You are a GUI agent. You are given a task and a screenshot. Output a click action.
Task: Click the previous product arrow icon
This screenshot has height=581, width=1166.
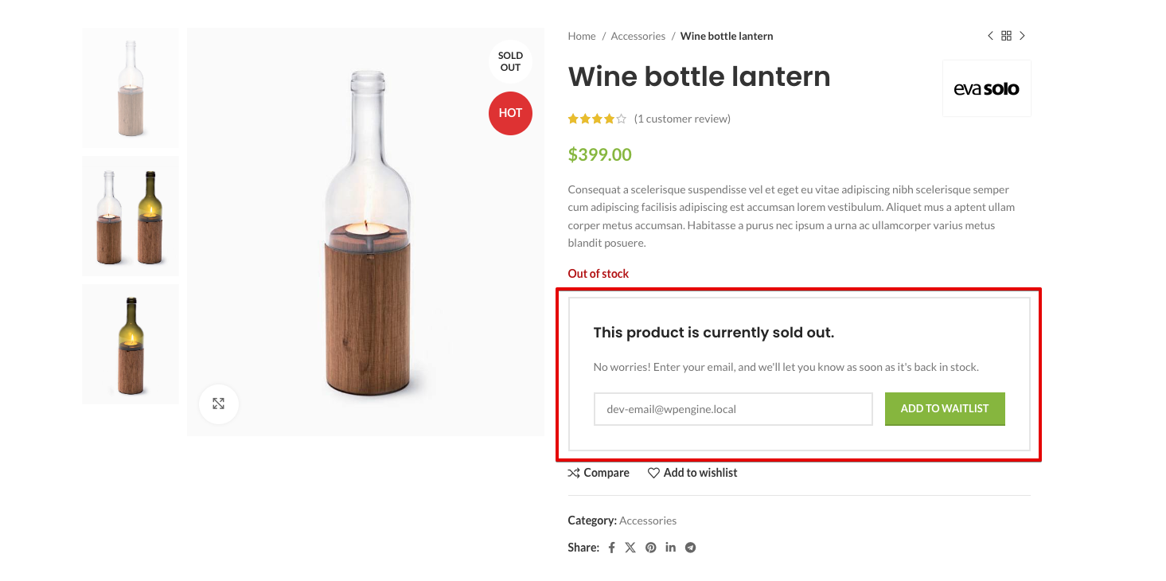pyautogui.click(x=990, y=36)
